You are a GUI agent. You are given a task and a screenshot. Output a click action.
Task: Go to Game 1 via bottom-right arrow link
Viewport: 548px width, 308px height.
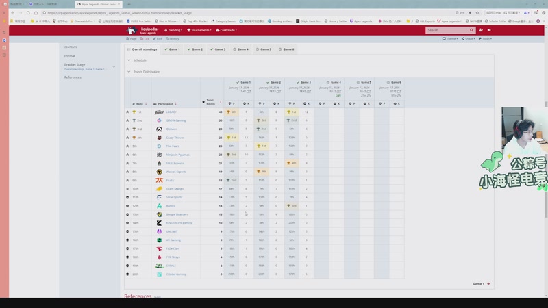482,284
